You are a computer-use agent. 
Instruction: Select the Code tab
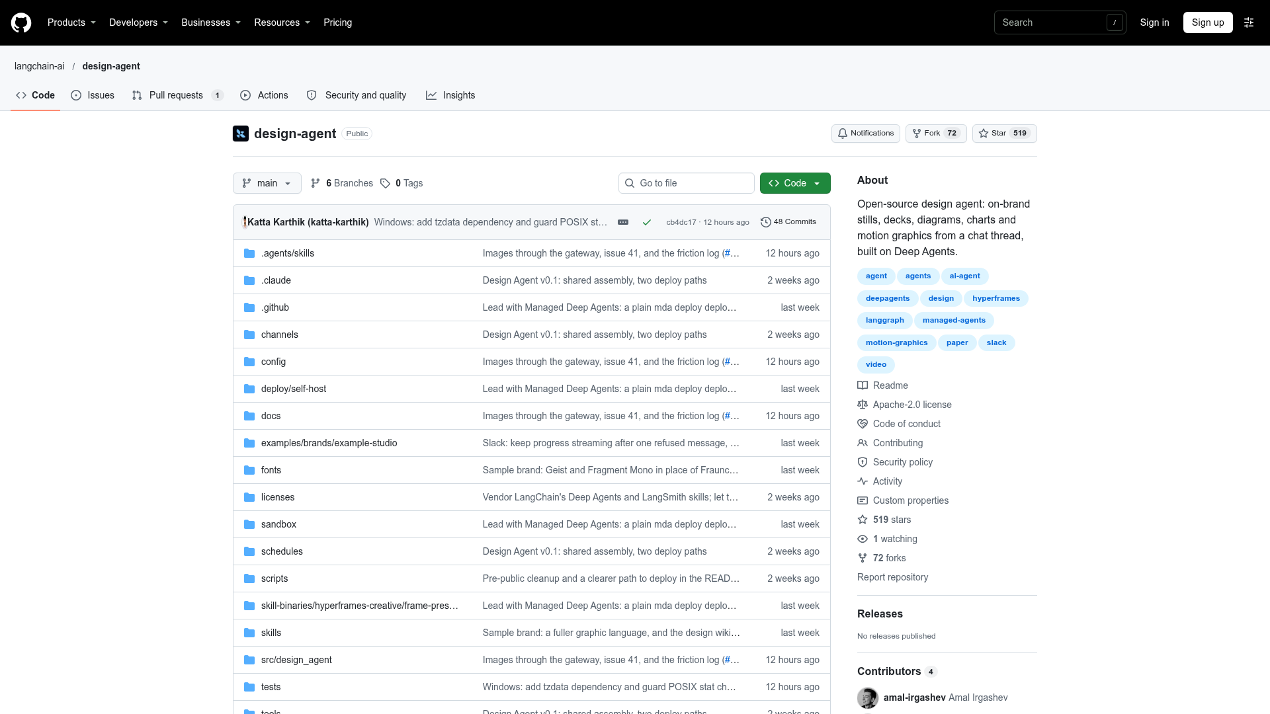click(x=35, y=95)
